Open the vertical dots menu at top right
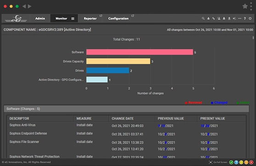The height and width of the screenshot is (166, 256). pos(251,6)
